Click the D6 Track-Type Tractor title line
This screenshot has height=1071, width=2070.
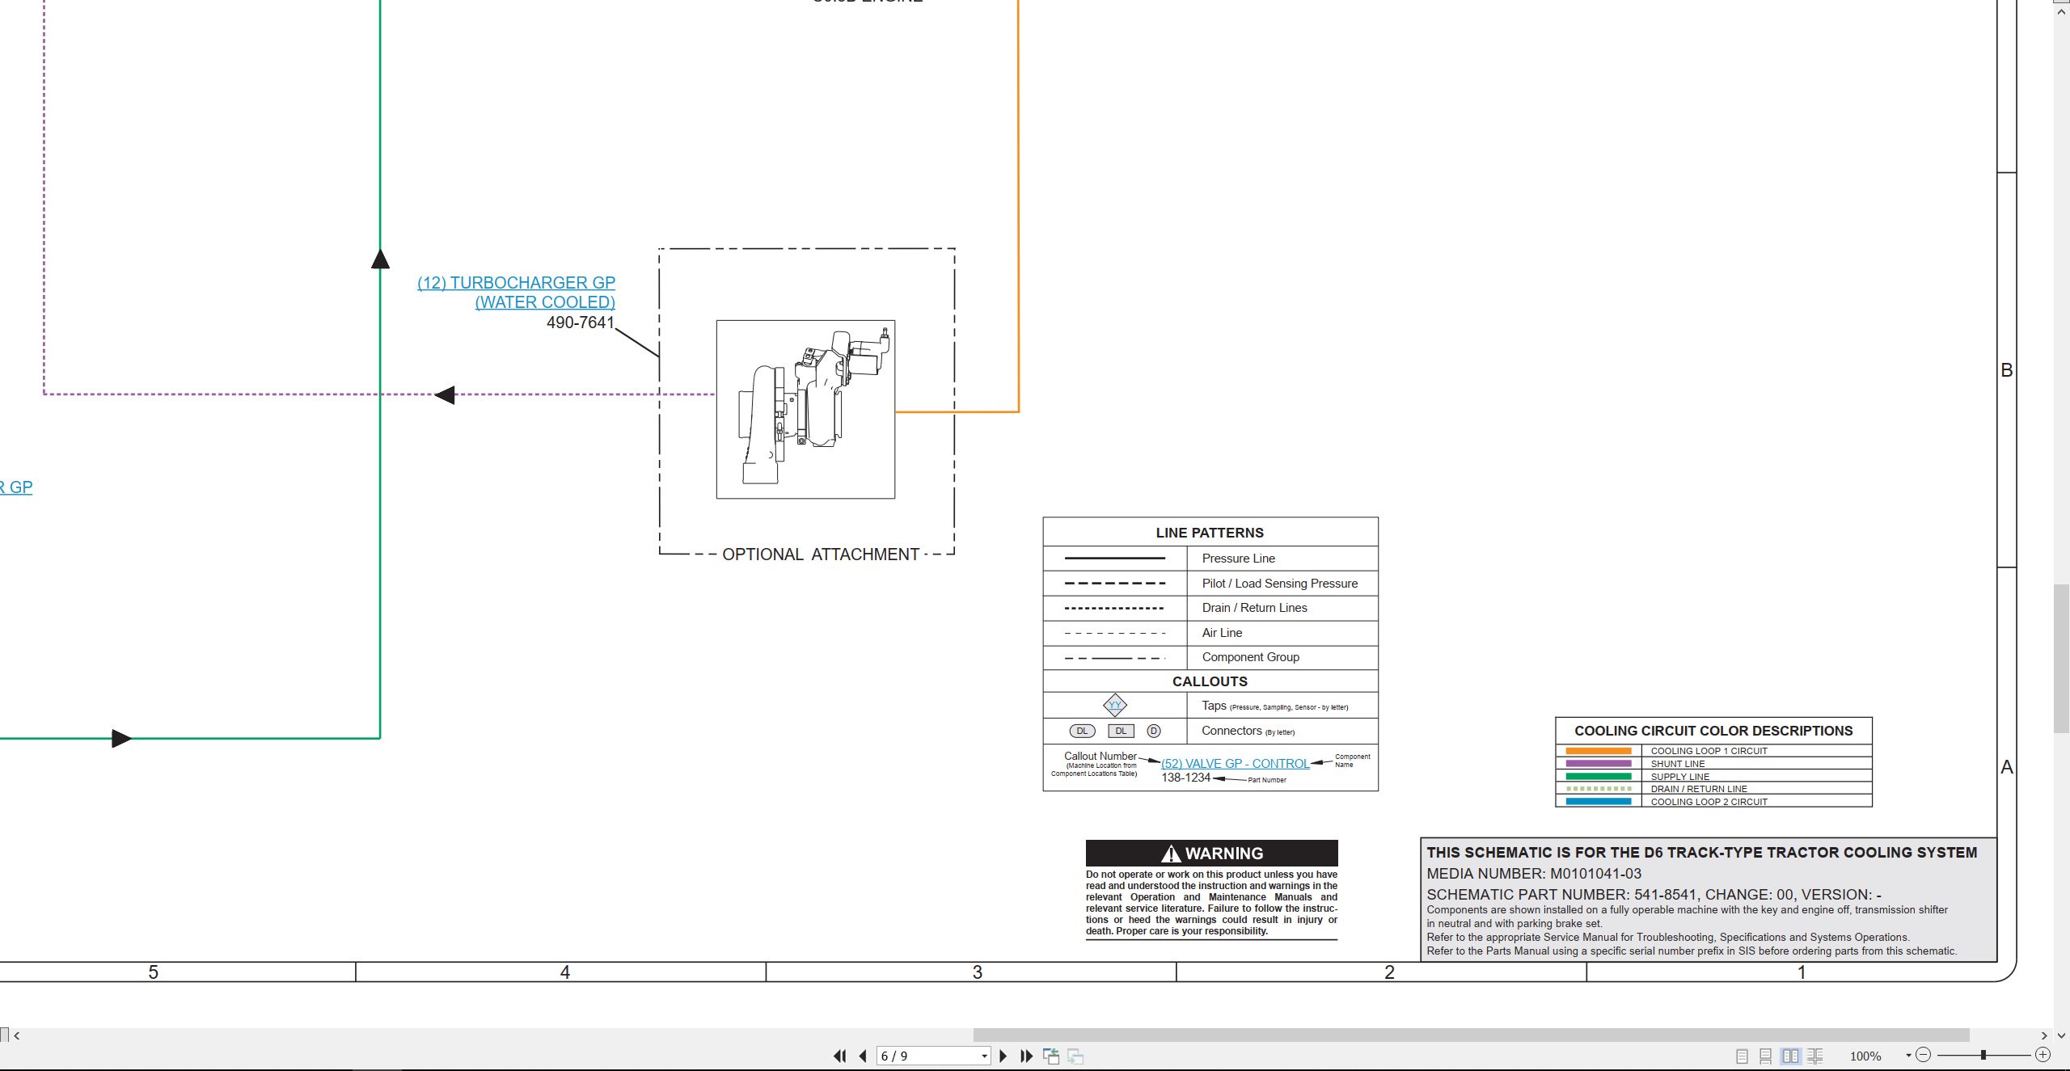pos(1701,853)
